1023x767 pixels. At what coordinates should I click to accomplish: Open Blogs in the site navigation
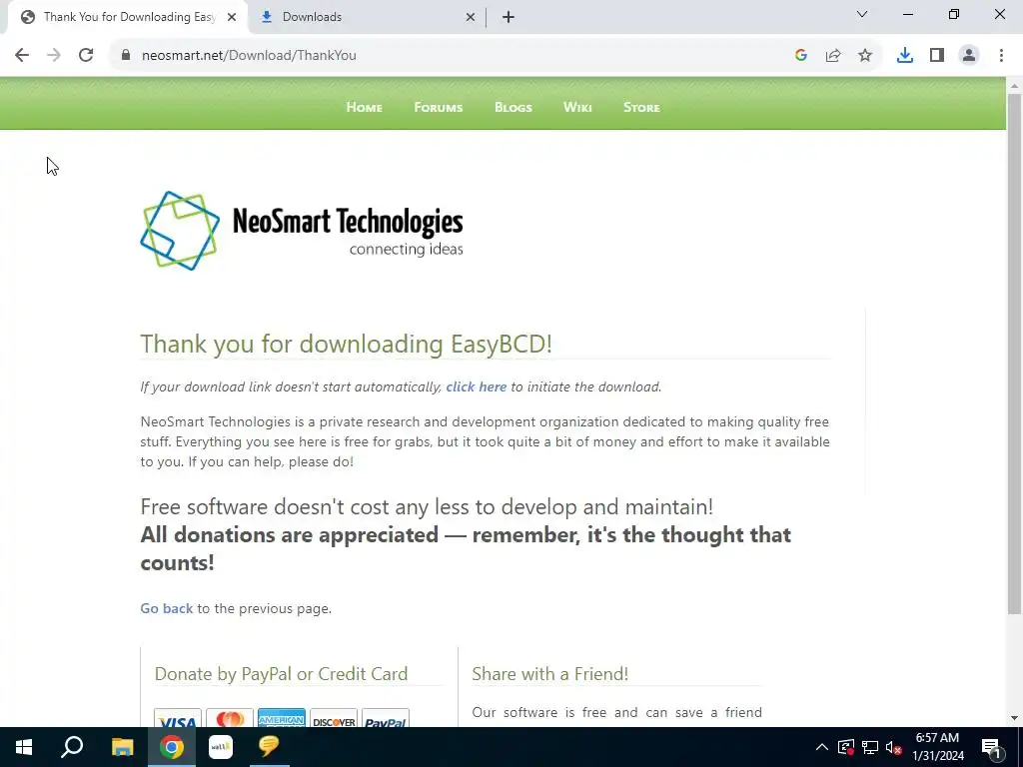coord(513,107)
